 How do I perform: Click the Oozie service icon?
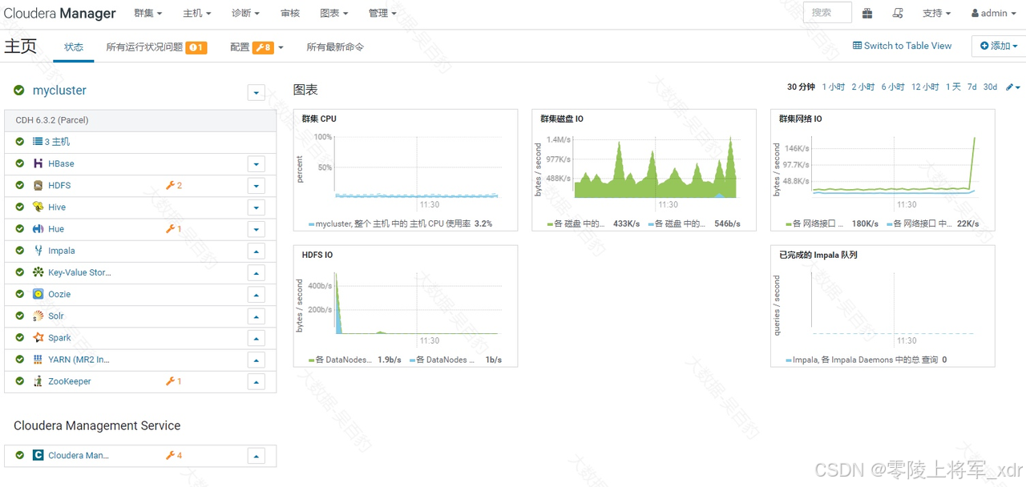[38, 294]
